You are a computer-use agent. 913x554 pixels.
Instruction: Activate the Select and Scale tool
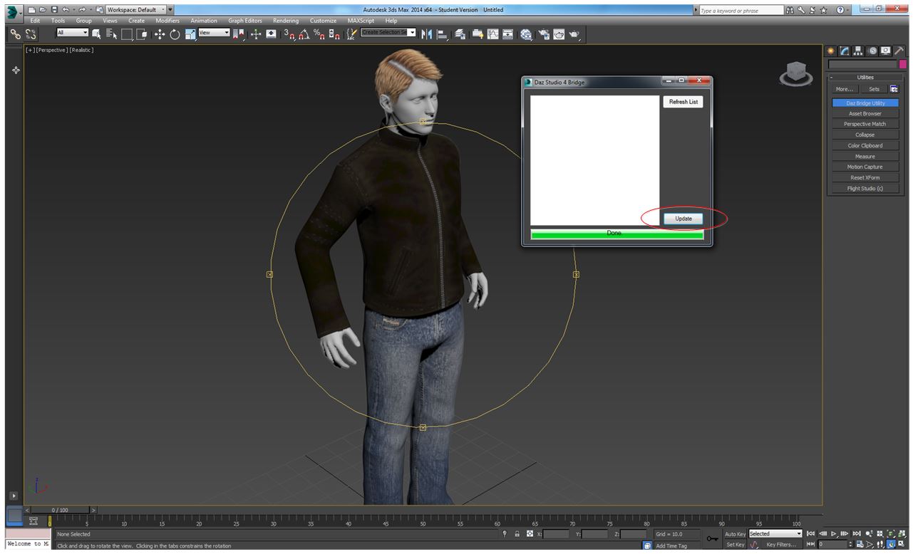(190, 33)
